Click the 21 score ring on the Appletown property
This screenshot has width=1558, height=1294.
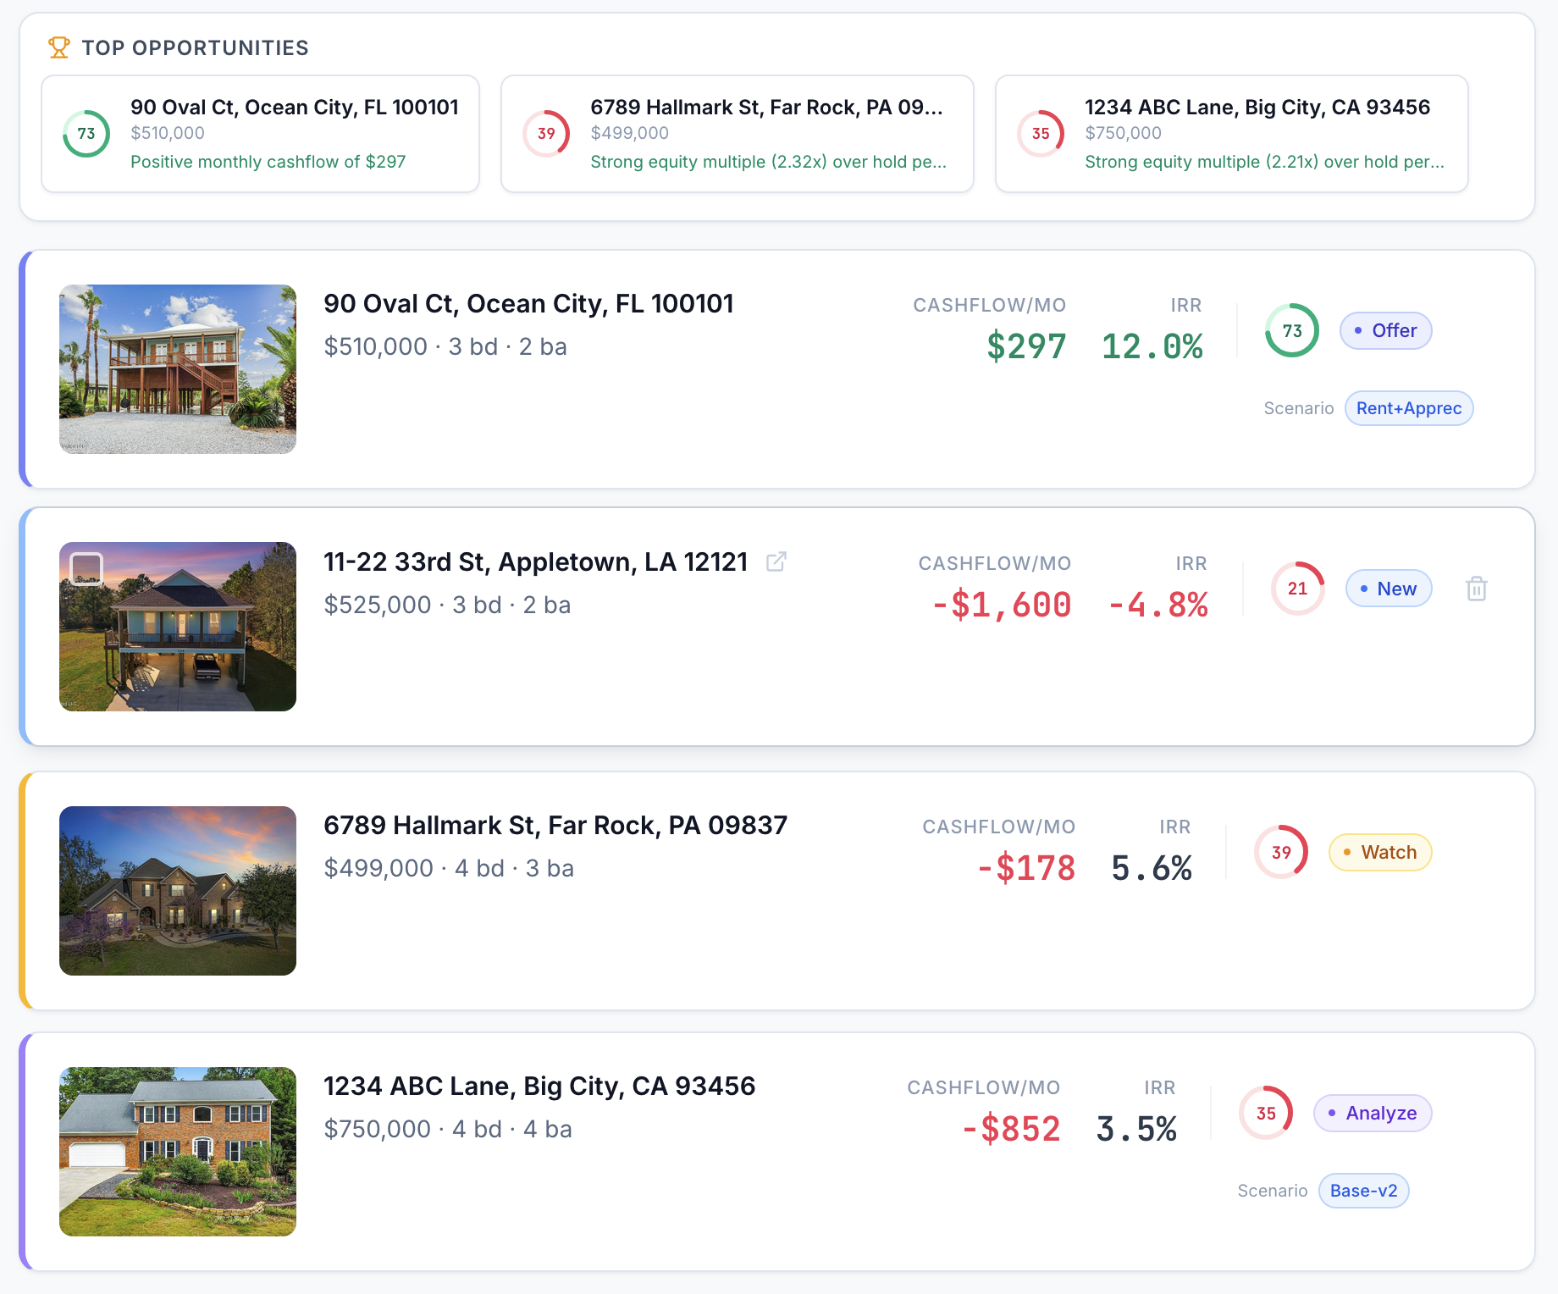pos(1297,588)
